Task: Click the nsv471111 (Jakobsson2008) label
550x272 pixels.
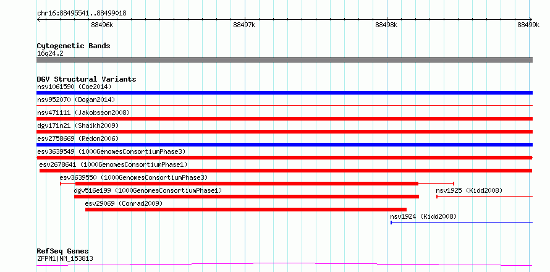Action: point(83,113)
